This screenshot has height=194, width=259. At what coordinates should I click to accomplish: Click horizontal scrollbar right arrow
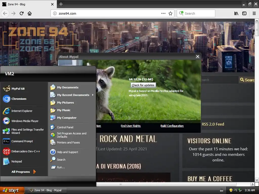click(x=252, y=184)
